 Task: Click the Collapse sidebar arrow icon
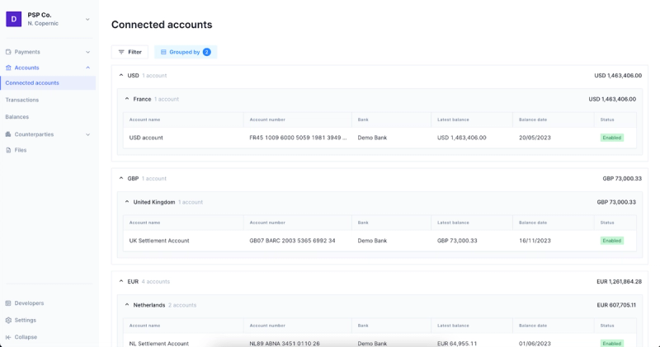[x=8, y=337]
